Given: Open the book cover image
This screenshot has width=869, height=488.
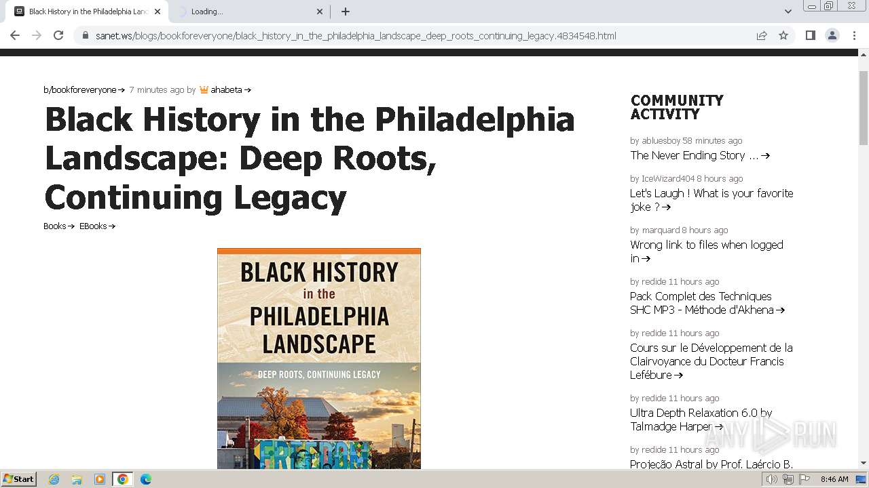Looking at the screenshot, I should coord(319,359).
